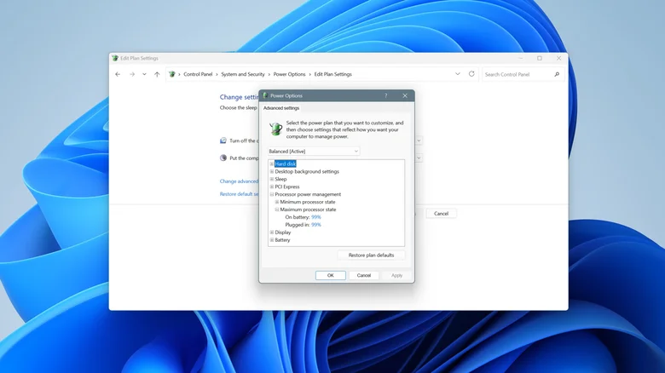The height and width of the screenshot is (373, 665).
Task: Cancel the Power Options dialog
Action: (x=363, y=276)
